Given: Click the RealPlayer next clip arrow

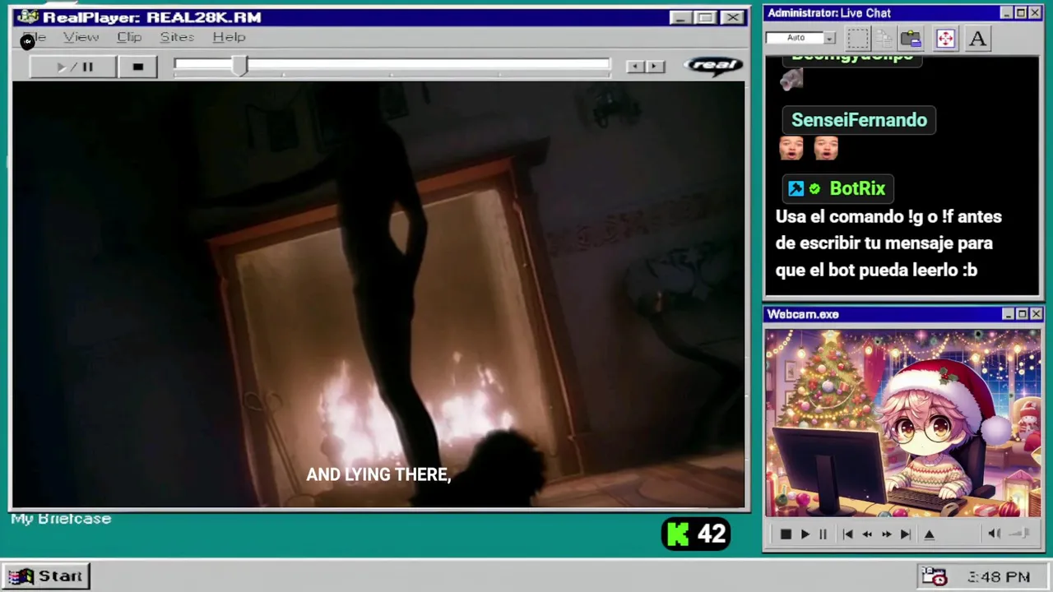Looking at the screenshot, I should point(655,67).
